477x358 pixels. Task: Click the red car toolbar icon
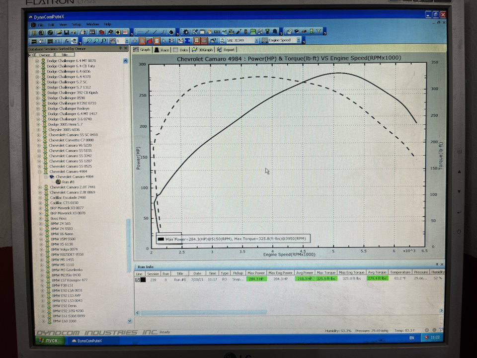(x=304, y=31)
